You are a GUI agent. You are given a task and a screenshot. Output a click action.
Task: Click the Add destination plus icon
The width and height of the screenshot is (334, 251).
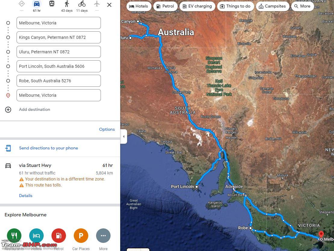click(x=8, y=109)
